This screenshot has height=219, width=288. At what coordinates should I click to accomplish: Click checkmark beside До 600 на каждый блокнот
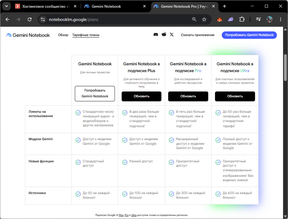(218, 194)
